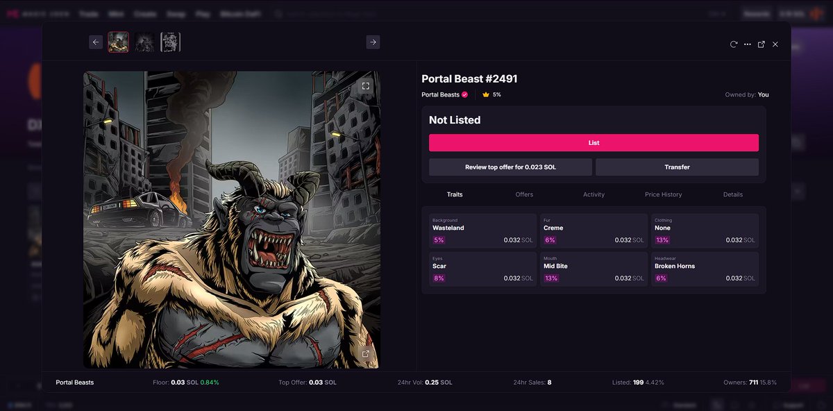The image size is (833, 411).
Task: Click the Top Offer 0.03 SOL stat
Action: point(308,383)
